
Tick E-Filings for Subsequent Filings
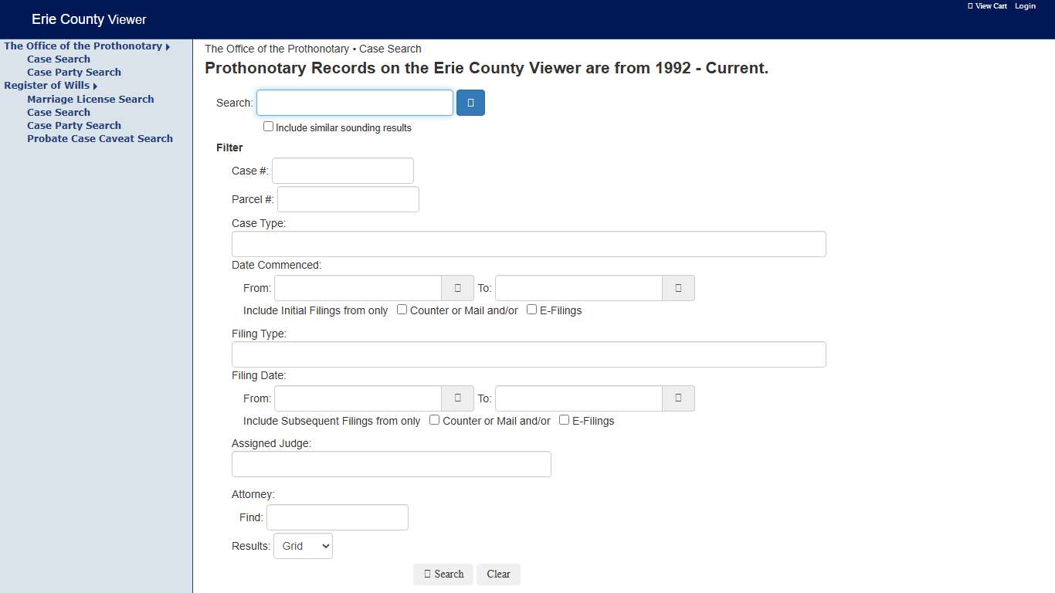coord(564,420)
